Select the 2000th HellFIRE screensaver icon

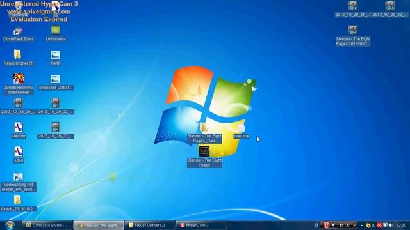click(x=19, y=84)
